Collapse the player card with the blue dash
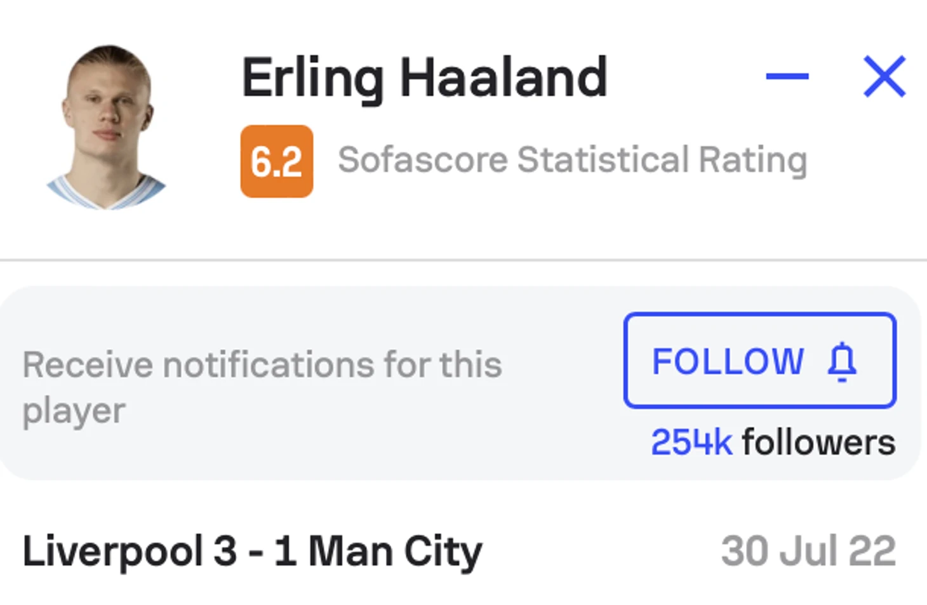927x605 pixels. [x=787, y=76]
